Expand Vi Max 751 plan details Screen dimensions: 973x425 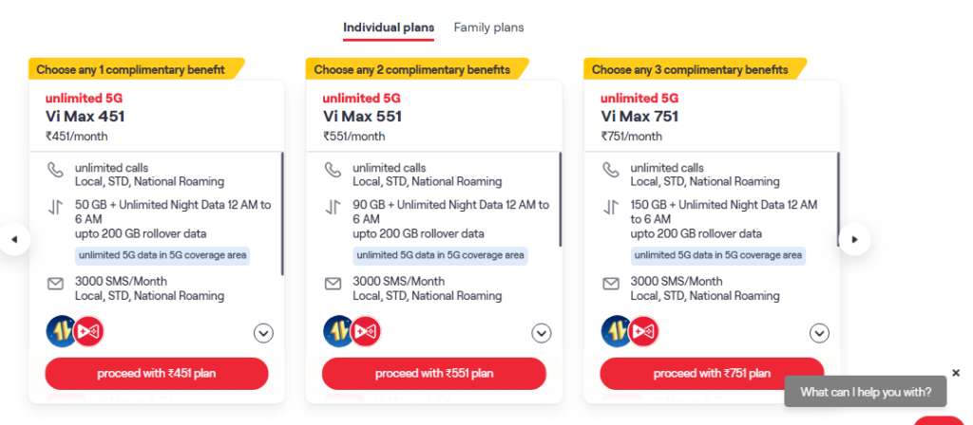point(819,333)
